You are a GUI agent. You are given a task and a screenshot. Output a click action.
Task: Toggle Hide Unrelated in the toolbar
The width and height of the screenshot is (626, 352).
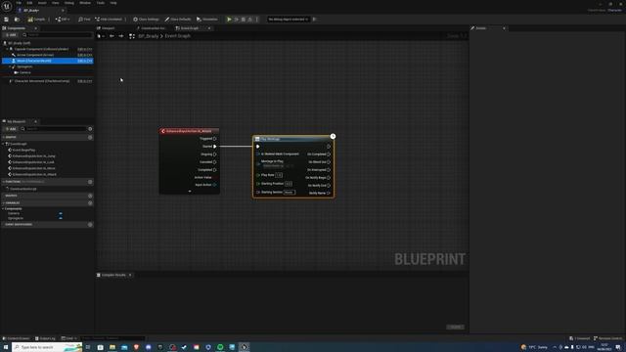coord(109,20)
